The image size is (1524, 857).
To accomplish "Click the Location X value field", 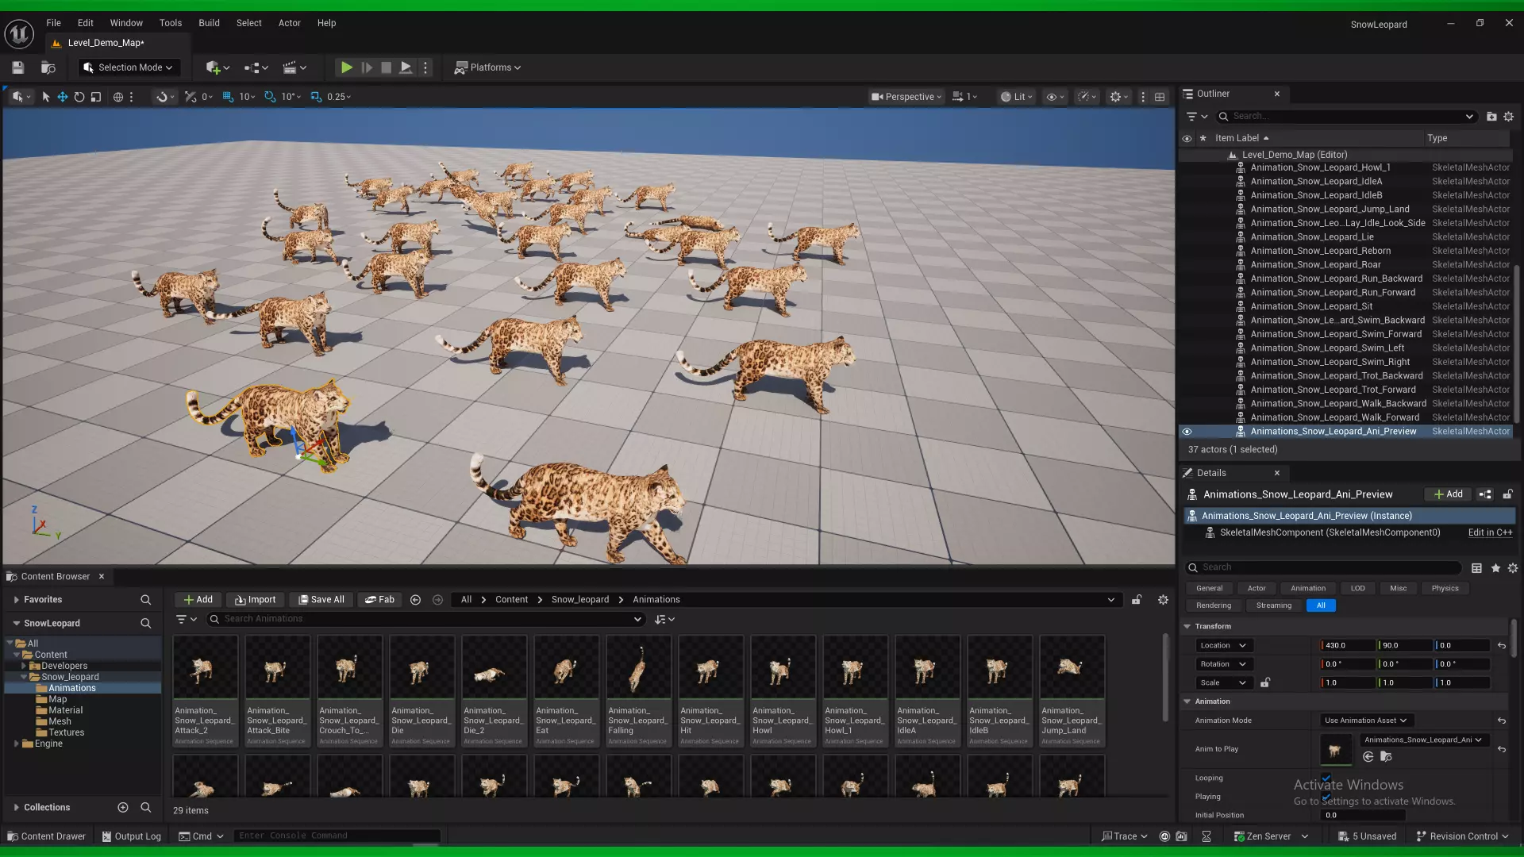I will [1346, 645].
